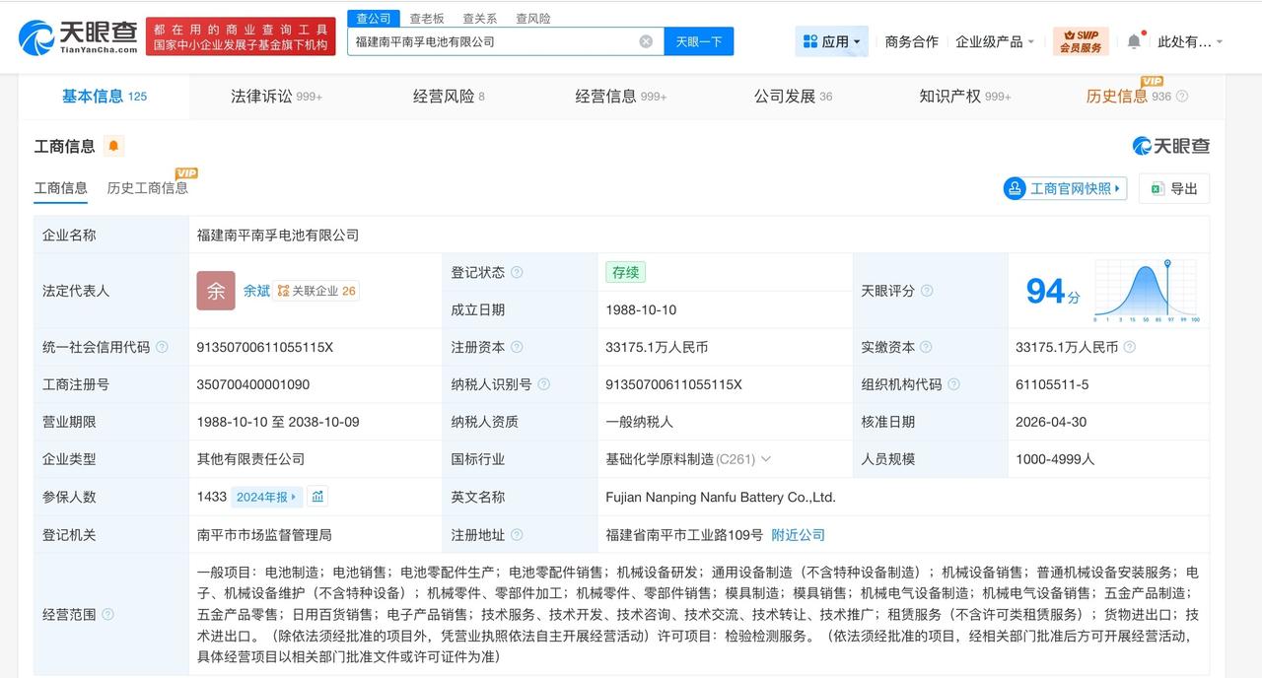
Task: Switch to 查公司 search tab
Action: point(374,19)
